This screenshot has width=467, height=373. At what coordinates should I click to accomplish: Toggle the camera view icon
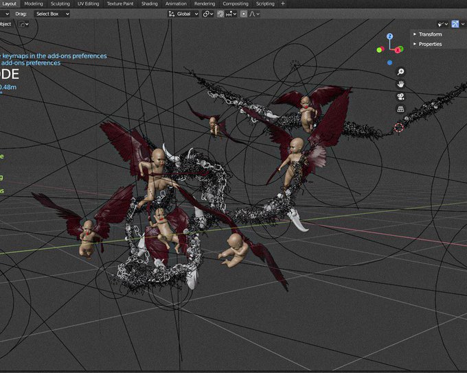(x=400, y=97)
